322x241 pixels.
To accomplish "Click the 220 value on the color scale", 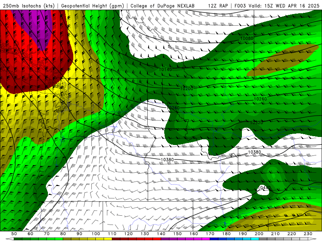I will 292,234.
